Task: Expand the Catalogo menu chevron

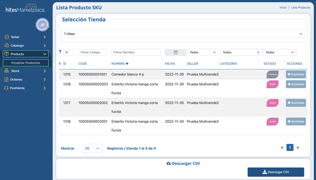Action: pyautogui.click(x=45, y=45)
